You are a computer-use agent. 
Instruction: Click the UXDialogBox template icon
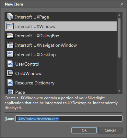click(10, 36)
